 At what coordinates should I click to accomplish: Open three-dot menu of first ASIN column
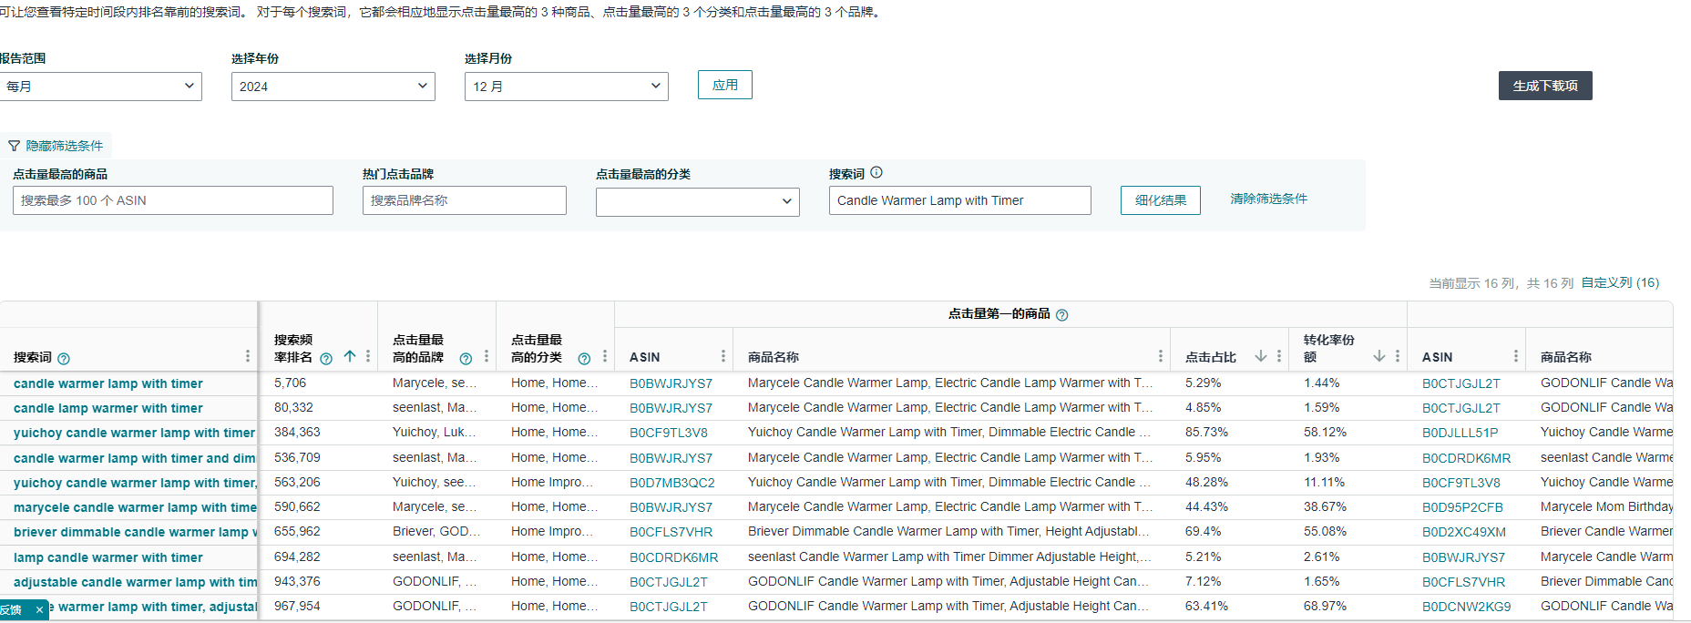(x=723, y=357)
